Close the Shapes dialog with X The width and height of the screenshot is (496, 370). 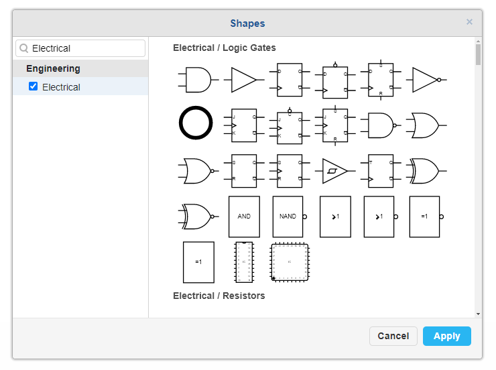pos(469,22)
